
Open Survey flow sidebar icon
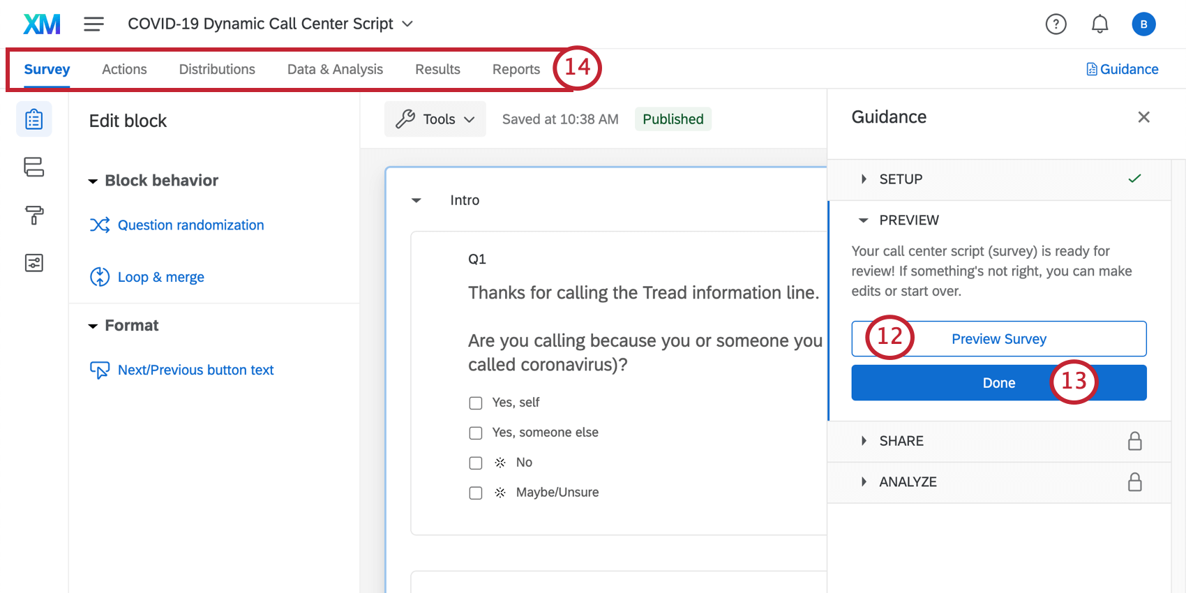click(x=34, y=167)
